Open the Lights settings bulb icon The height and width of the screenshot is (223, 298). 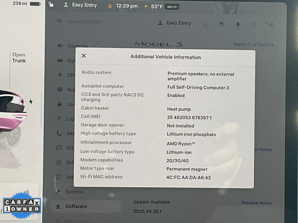coord(60,118)
